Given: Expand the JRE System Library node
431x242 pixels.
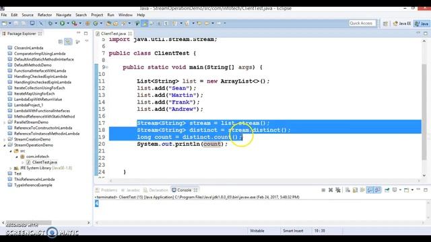Looking at the screenshot, I should [x=11, y=168].
